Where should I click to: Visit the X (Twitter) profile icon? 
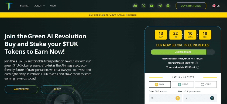point(143,6)
